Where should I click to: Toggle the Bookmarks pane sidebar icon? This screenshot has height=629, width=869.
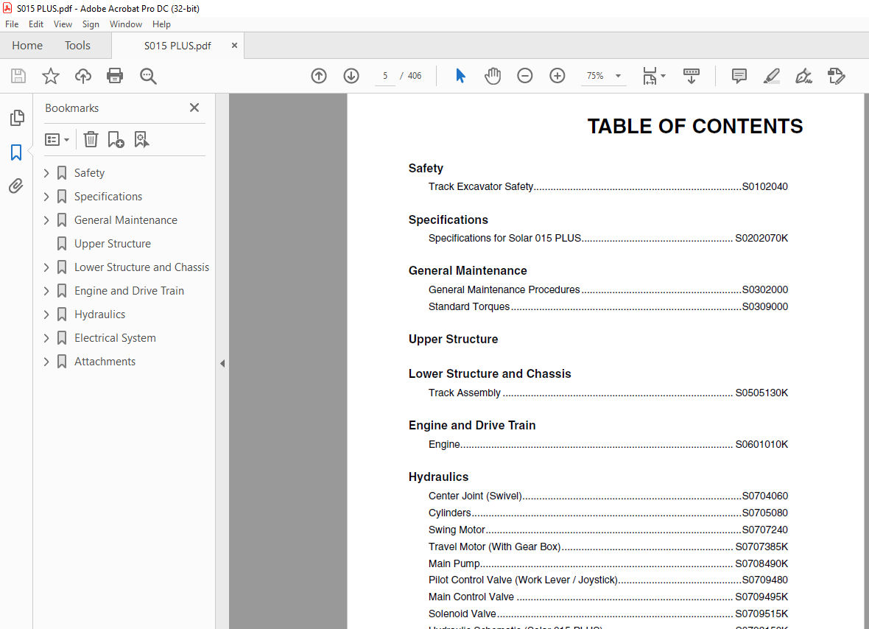tap(16, 152)
